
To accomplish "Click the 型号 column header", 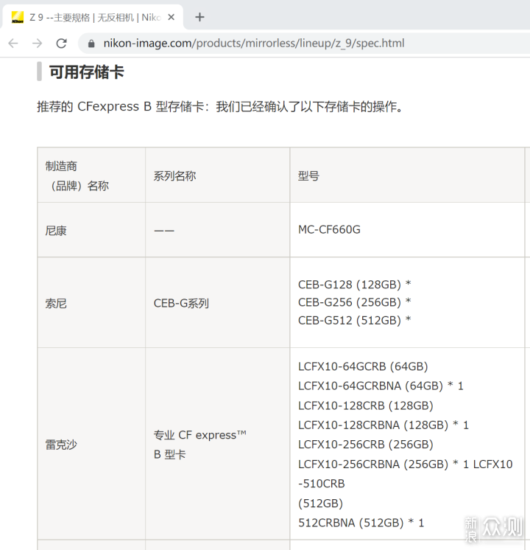I will 407,175.
